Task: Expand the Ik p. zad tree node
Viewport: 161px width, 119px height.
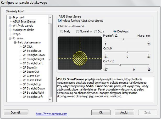Action: point(10,17)
